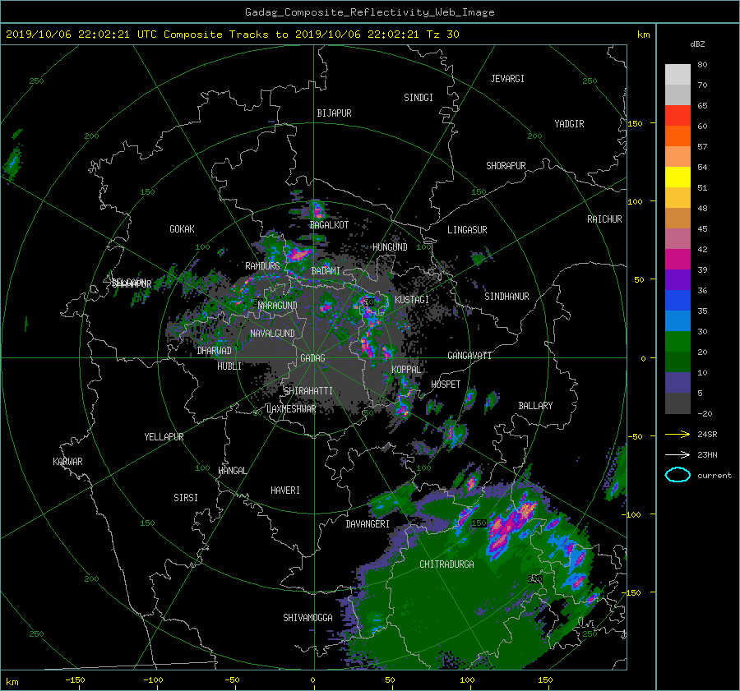Click the SINDGI city label
Viewport: 740px width, 691px height.
[x=419, y=98]
